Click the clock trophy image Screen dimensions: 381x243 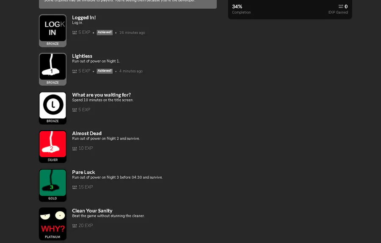coord(52,105)
